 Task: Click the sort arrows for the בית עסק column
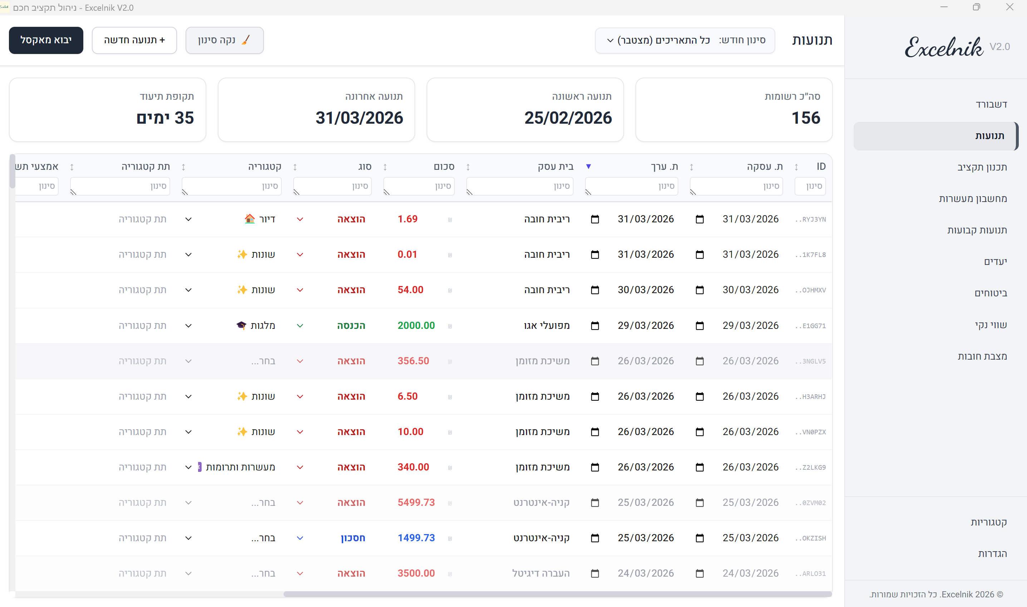tap(468, 167)
